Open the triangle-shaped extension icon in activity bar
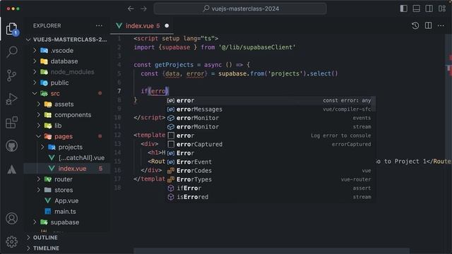This screenshot has height=254, width=452. point(12,169)
